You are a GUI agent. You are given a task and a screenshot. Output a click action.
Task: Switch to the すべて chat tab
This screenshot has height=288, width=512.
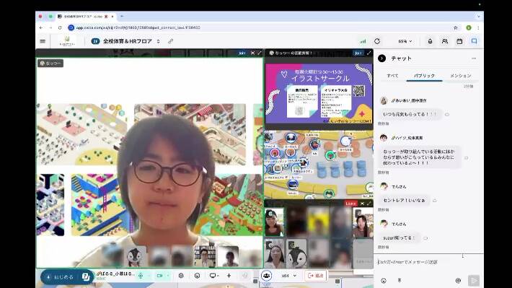(392, 76)
